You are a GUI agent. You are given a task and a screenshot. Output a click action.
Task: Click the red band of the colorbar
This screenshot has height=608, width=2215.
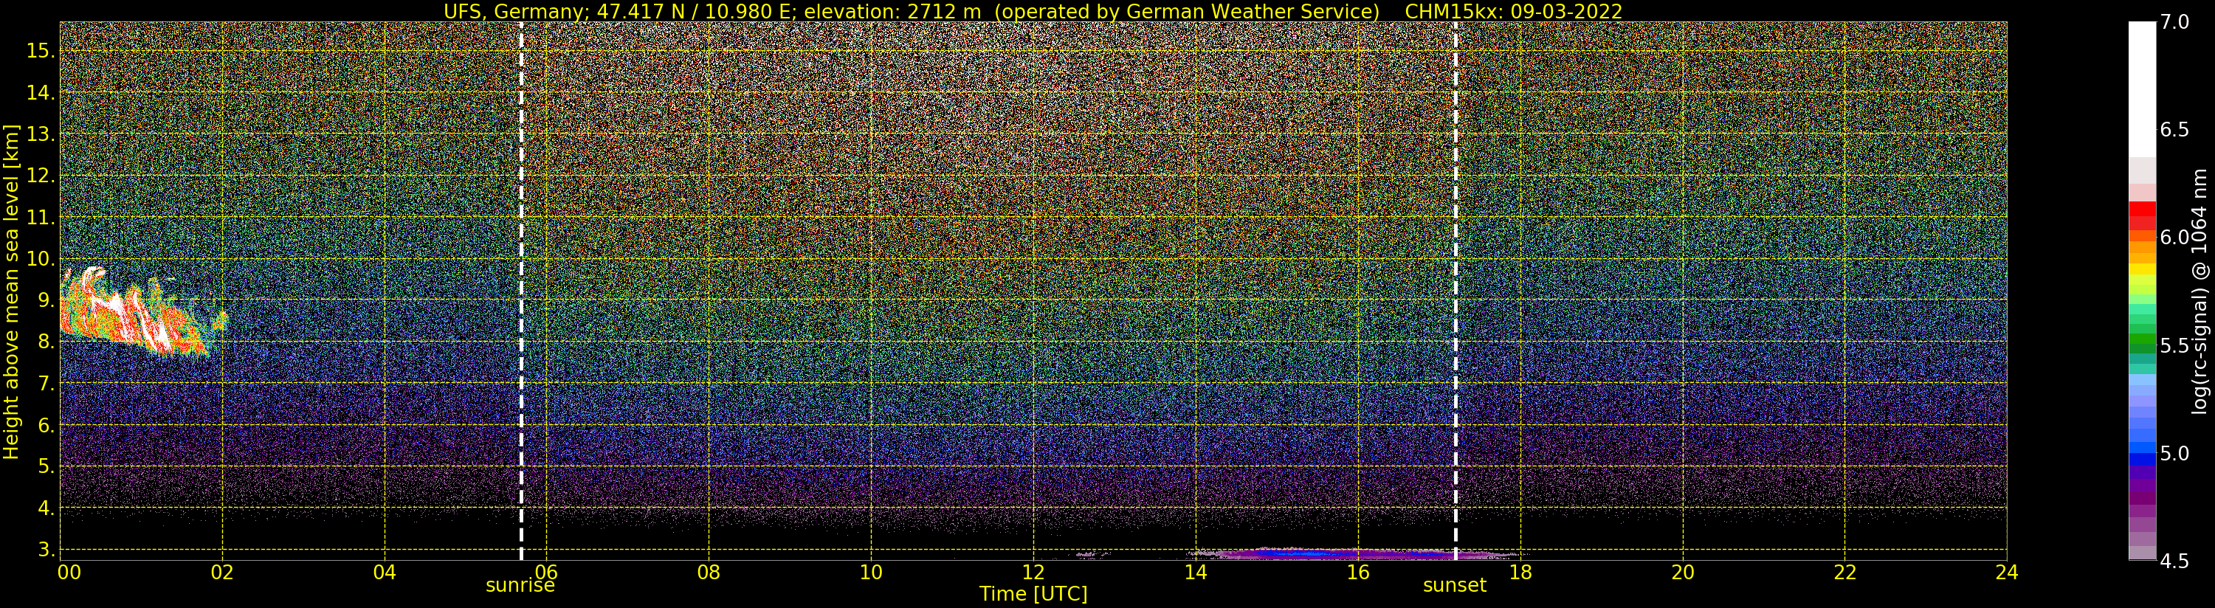[2142, 215]
